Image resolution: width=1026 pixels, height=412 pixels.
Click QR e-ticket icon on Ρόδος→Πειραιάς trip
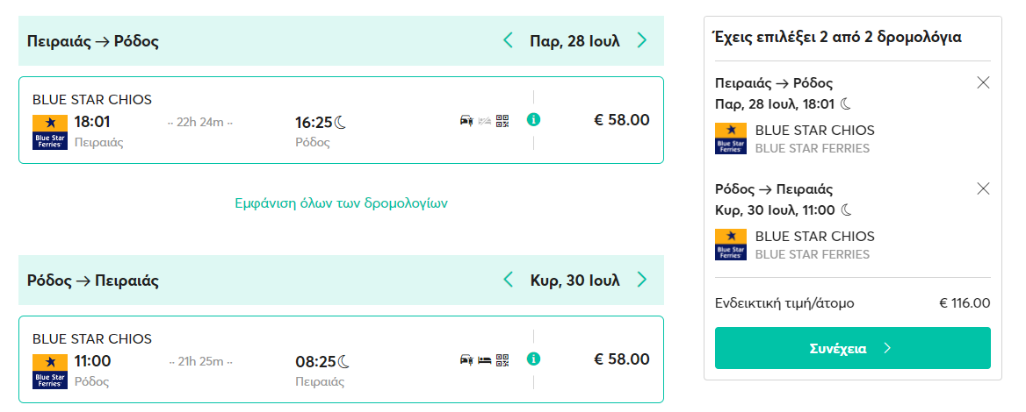[502, 359]
